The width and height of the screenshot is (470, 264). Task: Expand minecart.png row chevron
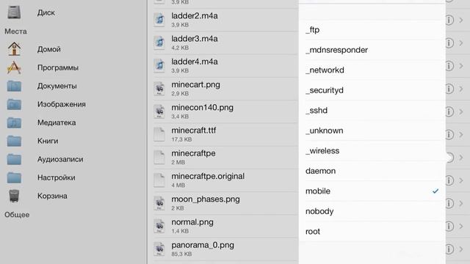click(x=461, y=89)
